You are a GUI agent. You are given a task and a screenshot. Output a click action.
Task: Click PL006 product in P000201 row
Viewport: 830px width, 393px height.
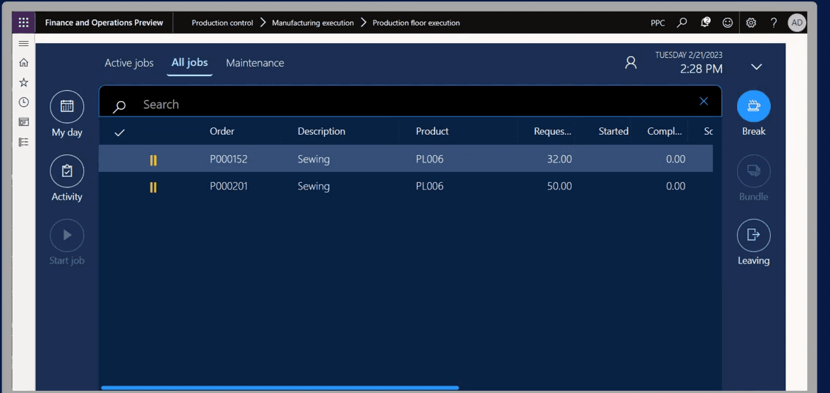[429, 187]
